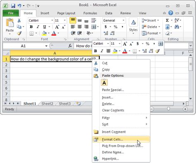Click the Format Painter brush in ribbon Clipboard group
Image resolution: width=196 pixels, height=163 pixels.
pyautogui.click(x=19, y=33)
